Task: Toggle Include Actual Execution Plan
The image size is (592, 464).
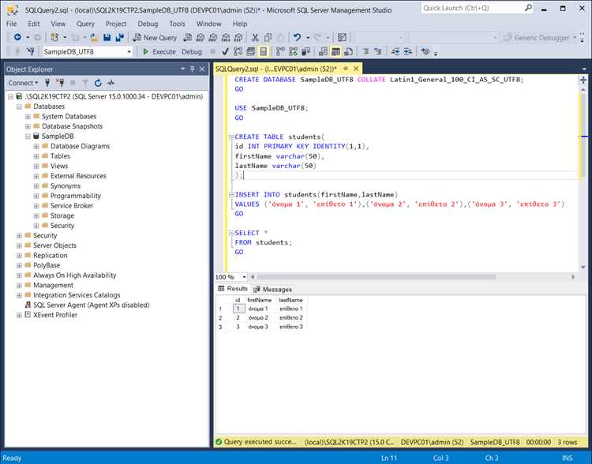Action: pyautogui.click(x=280, y=51)
